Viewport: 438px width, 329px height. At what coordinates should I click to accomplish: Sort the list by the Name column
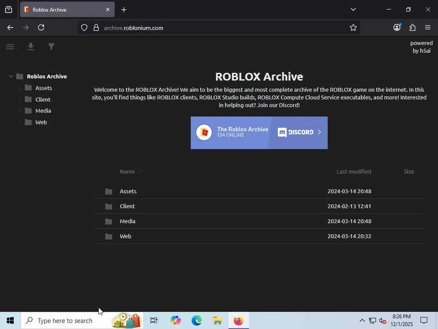127,171
